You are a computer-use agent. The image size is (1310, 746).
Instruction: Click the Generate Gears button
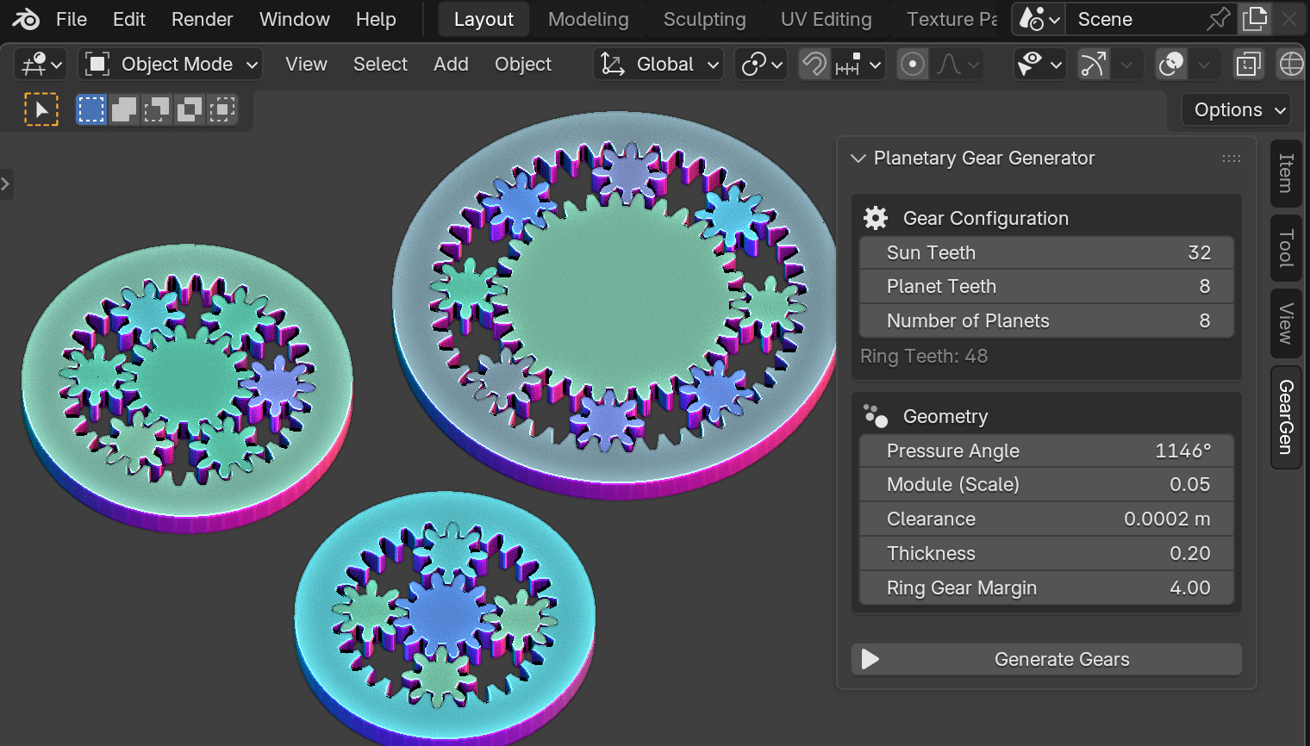pos(1046,659)
